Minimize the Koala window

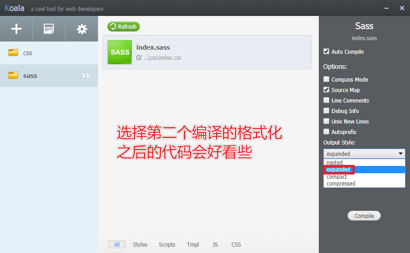(x=386, y=8)
